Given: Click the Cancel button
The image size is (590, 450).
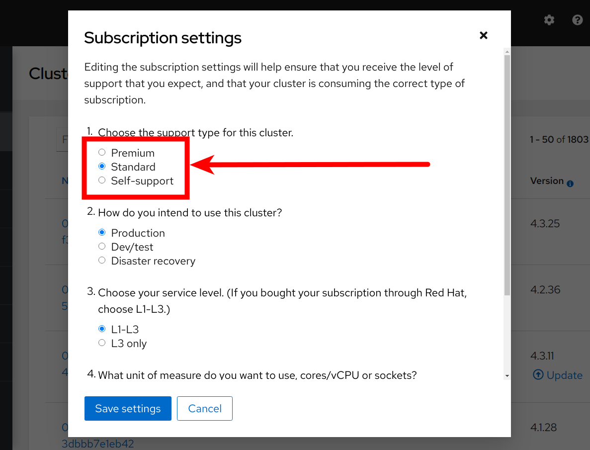Looking at the screenshot, I should point(204,408).
